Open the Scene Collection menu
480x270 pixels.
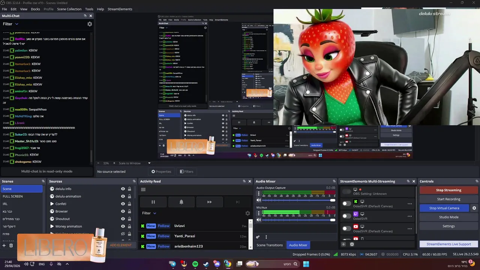pyautogui.click(x=69, y=9)
